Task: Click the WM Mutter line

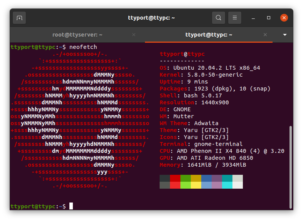Action: tap(177, 116)
